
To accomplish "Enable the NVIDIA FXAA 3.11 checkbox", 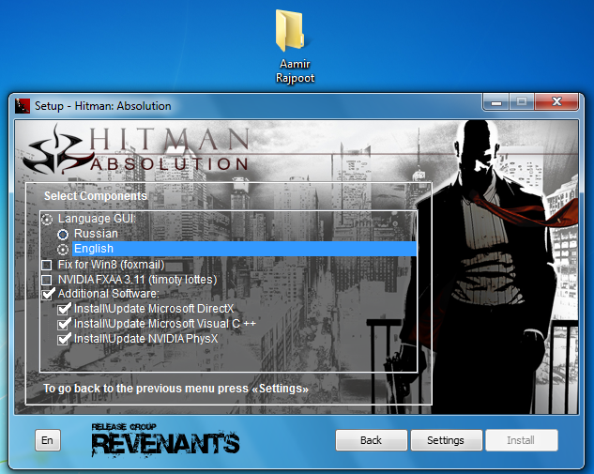I will tap(47, 280).
